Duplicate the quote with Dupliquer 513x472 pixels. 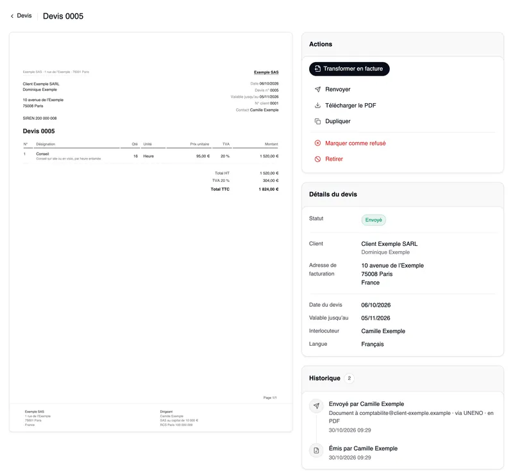point(338,121)
